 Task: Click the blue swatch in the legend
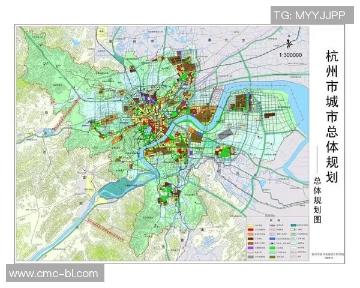coord(272,239)
